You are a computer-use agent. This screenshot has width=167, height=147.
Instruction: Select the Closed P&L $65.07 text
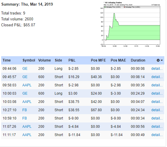(x=18, y=25)
